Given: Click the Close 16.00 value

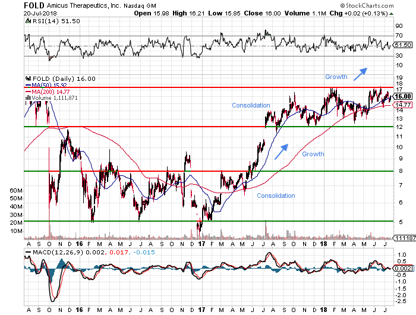Looking at the screenshot, I should pyautogui.click(x=262, y=13).
